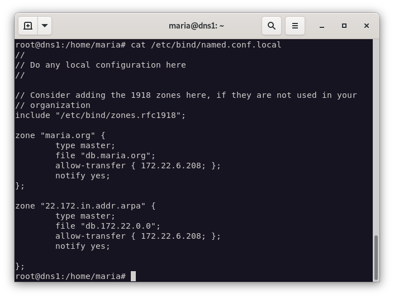Click the last root@dns1 prompt text
Viewport: 394px width, 298px height.
pos(70,276)
